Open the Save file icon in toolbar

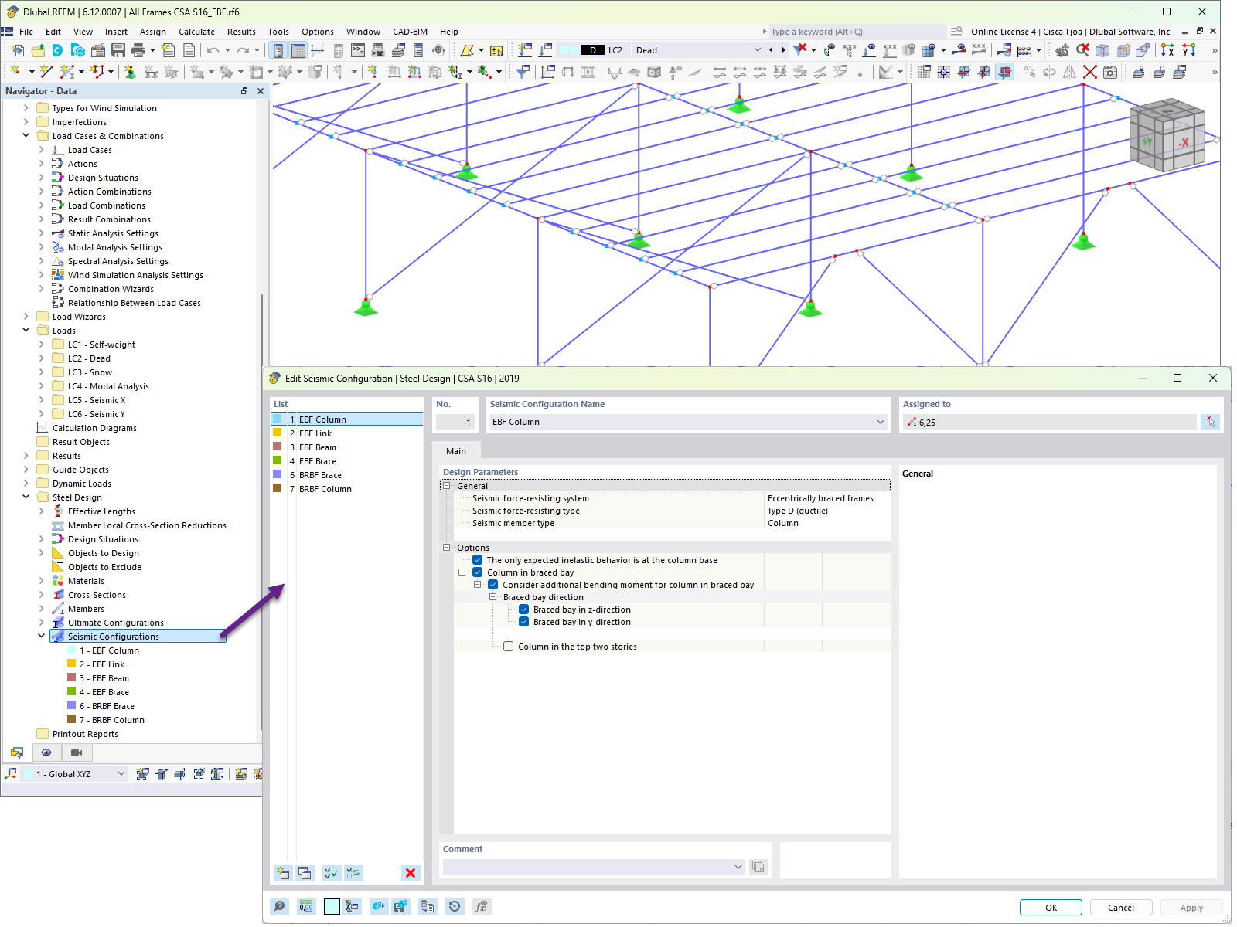coord(118,49)
